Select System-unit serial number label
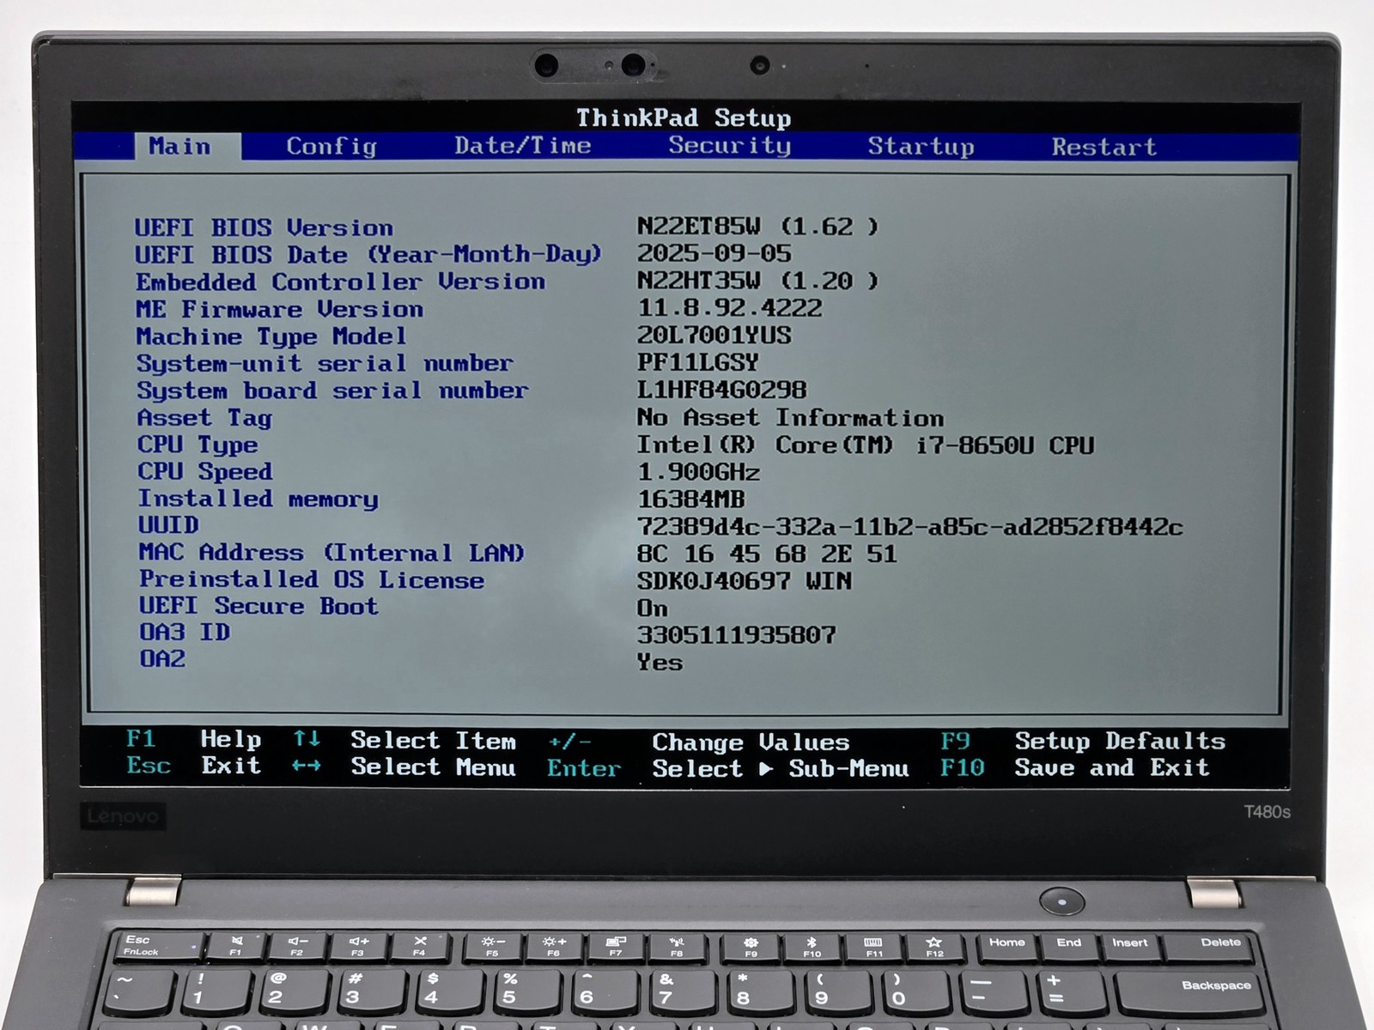Screen dimensions: 1374x1030 tap(325, 363)
